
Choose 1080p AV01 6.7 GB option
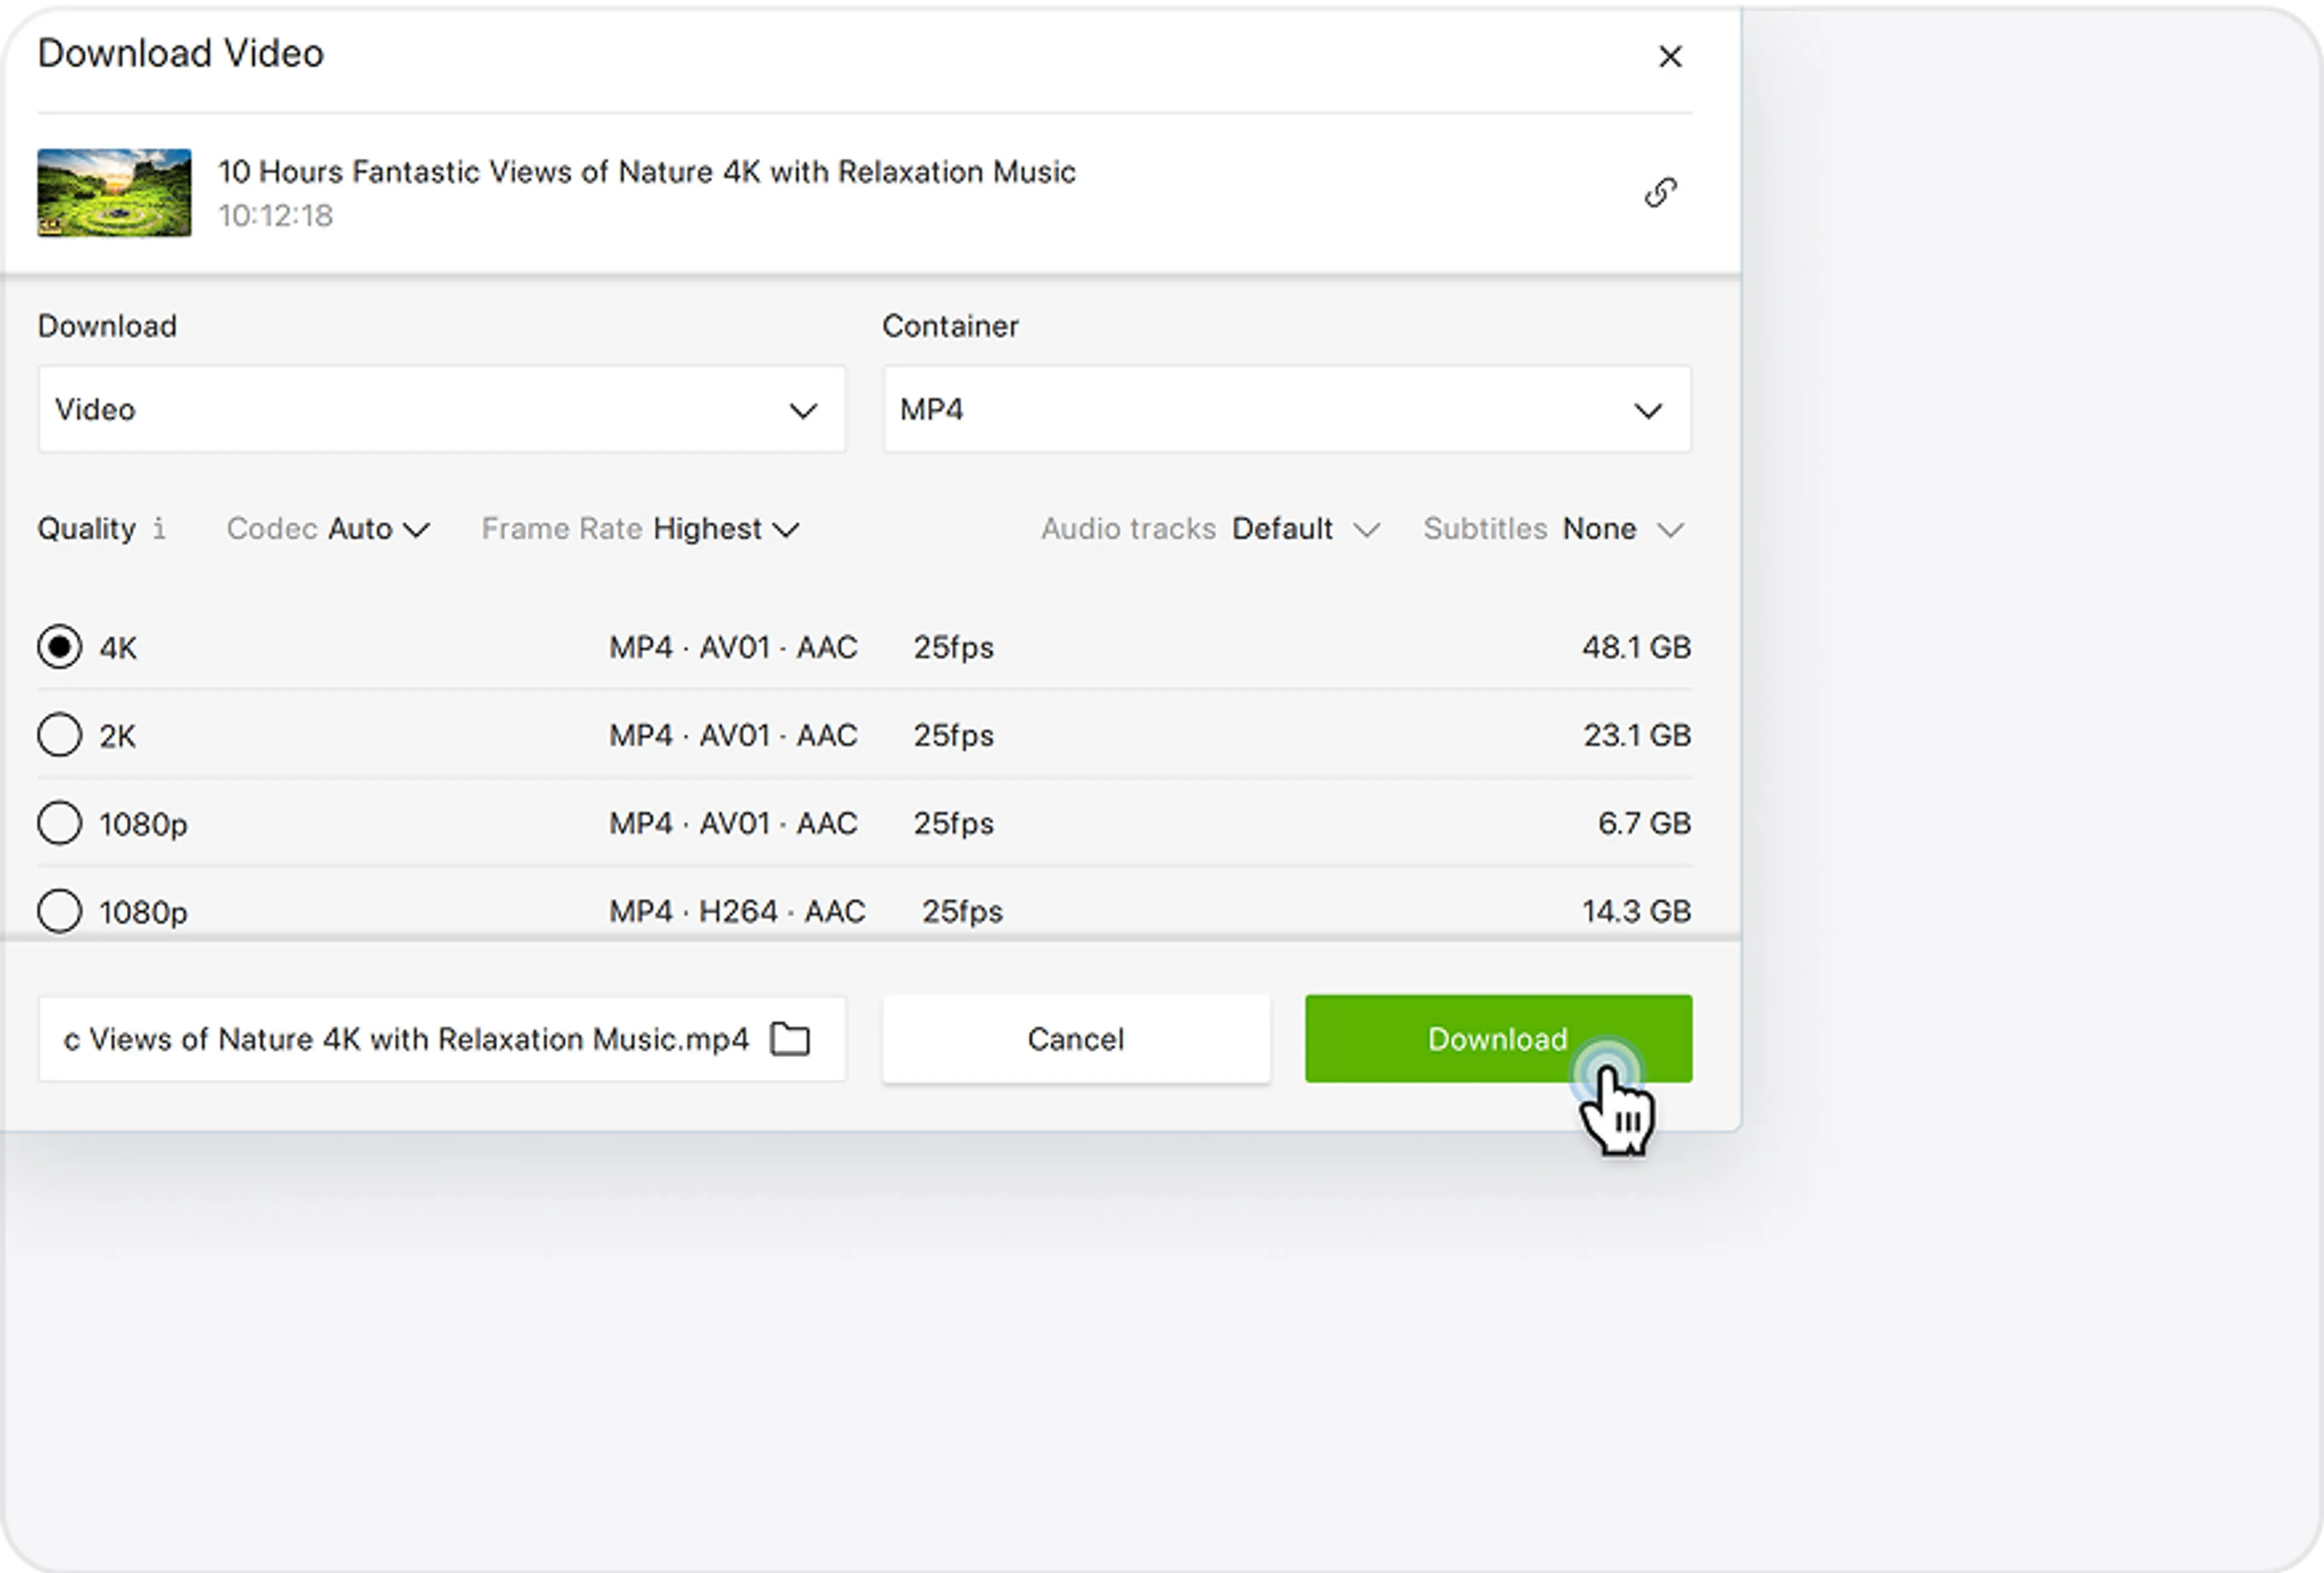pyautogui.click(x=60, y=823)
